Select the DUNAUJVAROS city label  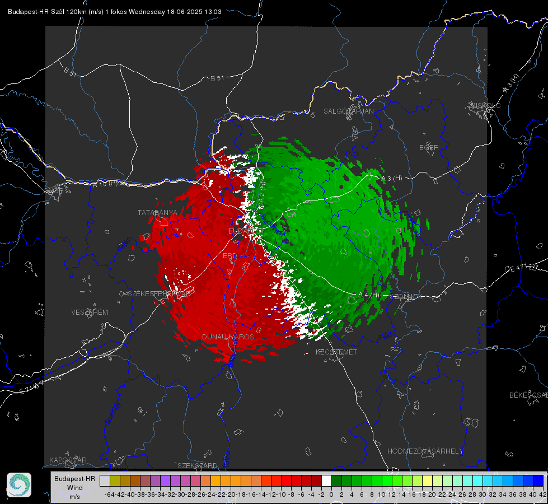(x=228, y=337)
